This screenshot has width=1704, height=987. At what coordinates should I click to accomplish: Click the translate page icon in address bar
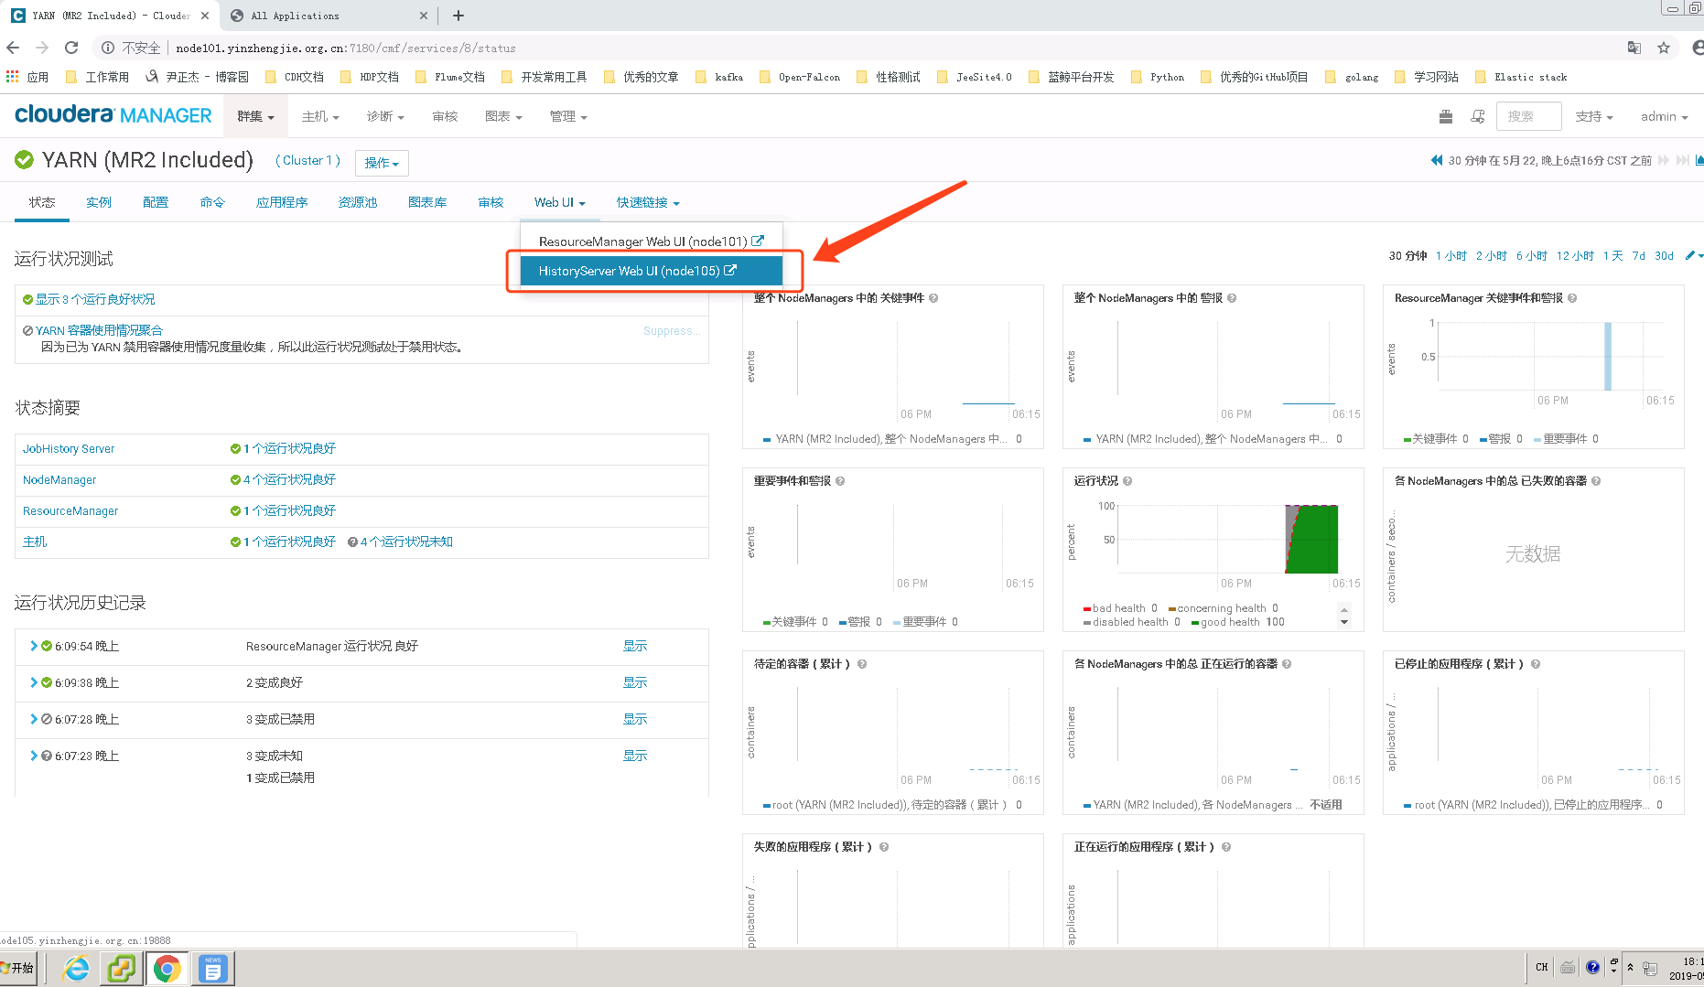point(1634,48)
